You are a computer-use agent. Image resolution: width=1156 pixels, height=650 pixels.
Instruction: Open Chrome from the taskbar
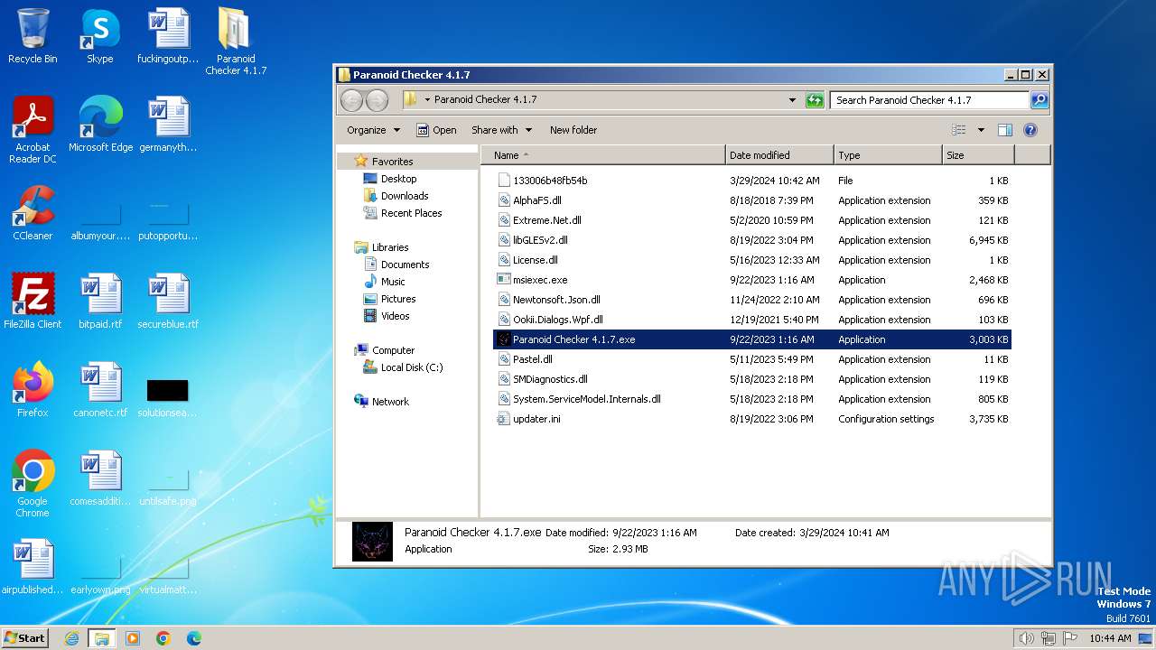pyautogui.click(x=163, y=638)
